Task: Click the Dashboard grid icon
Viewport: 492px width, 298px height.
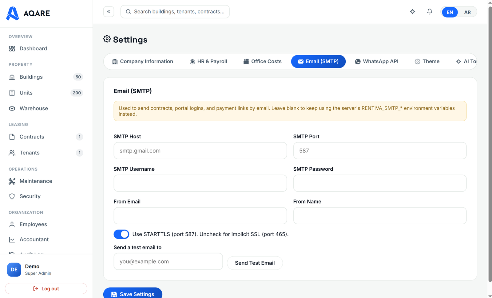Action: [x=12, y=48]
